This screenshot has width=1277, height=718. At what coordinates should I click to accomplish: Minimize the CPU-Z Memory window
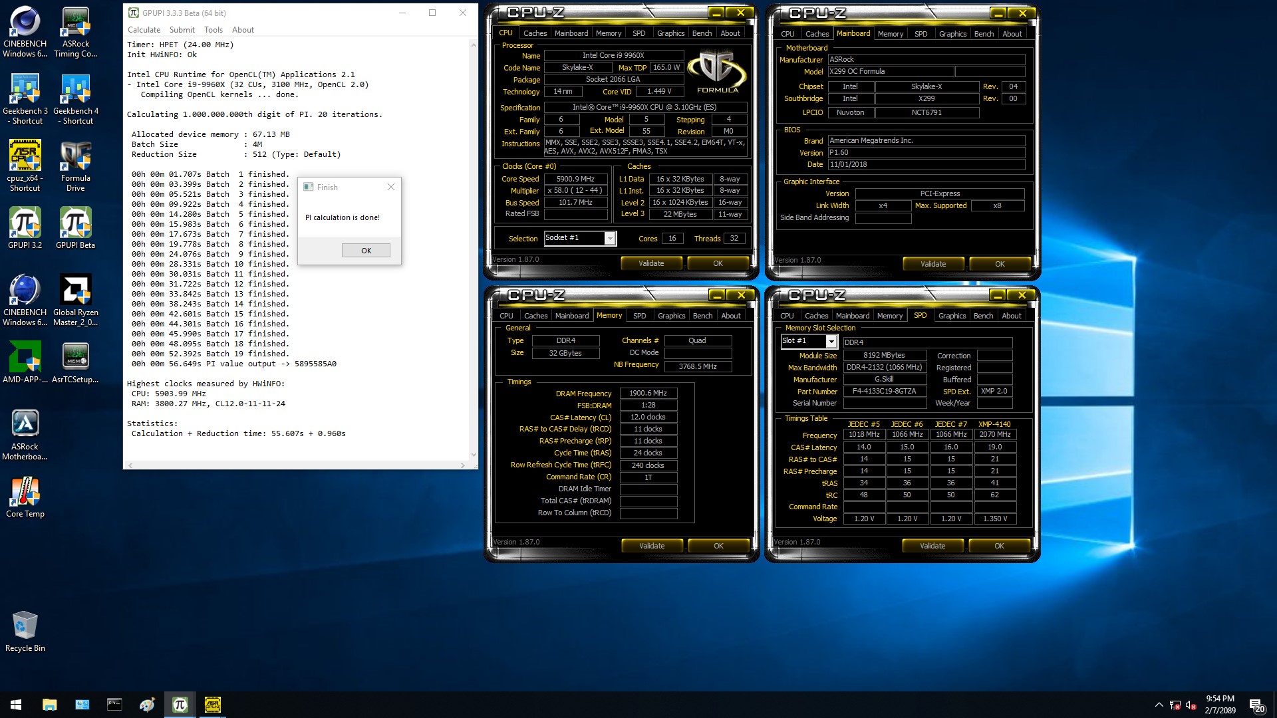coord(717,295)
